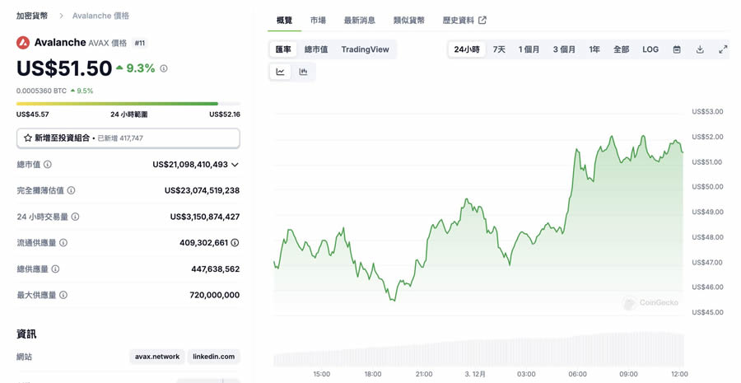Click the US$52.16 range high label
Image resolution: width=741 pixels, height=383 pixels.
pos(225,114)
